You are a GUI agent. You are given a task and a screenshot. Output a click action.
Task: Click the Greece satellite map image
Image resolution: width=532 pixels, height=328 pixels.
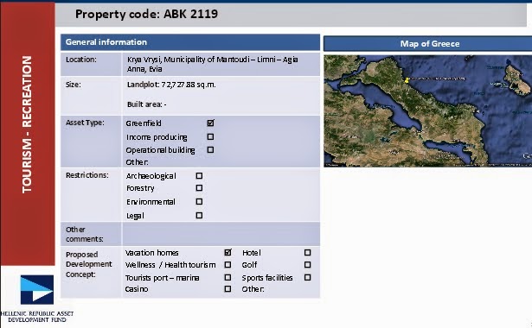coord(427,110)
